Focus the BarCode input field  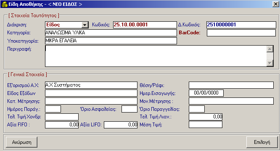pyautogui.click(x=241, y=33)
